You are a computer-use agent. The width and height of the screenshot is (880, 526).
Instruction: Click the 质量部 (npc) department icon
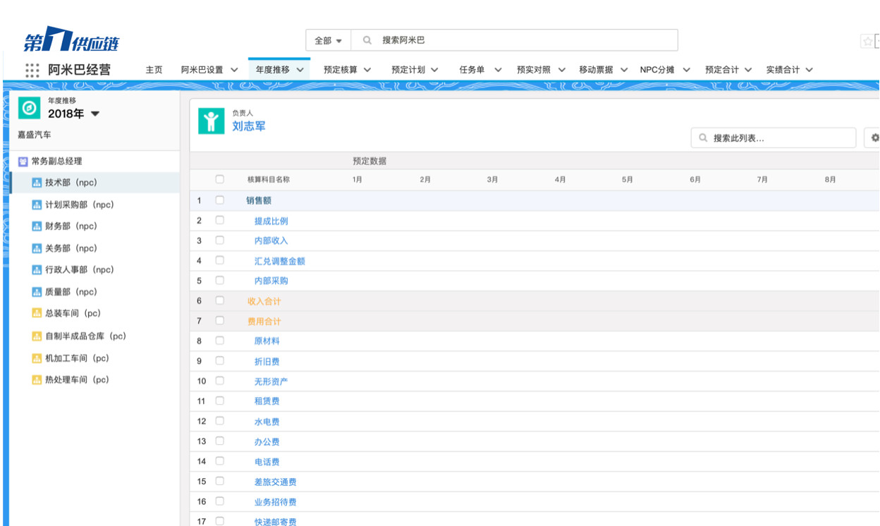37,292
